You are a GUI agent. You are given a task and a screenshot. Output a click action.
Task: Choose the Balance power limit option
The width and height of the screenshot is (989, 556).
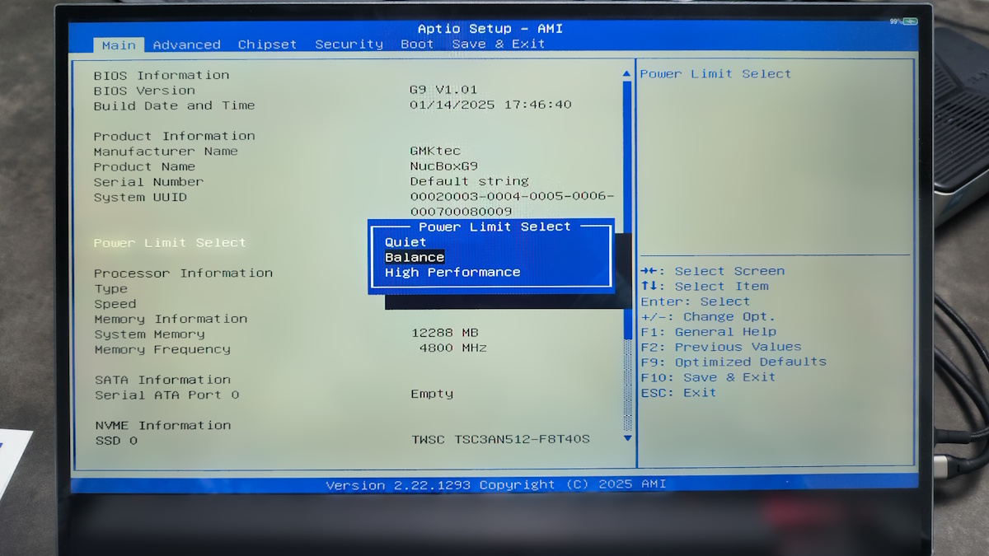click(x=415, y=257)
